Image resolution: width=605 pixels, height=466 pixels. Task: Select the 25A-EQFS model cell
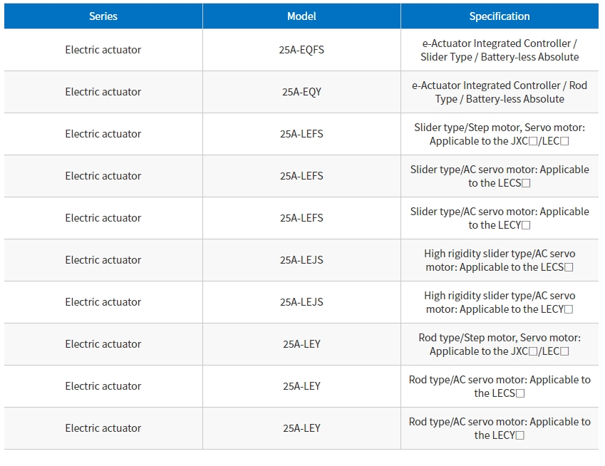tap(301, 50)
